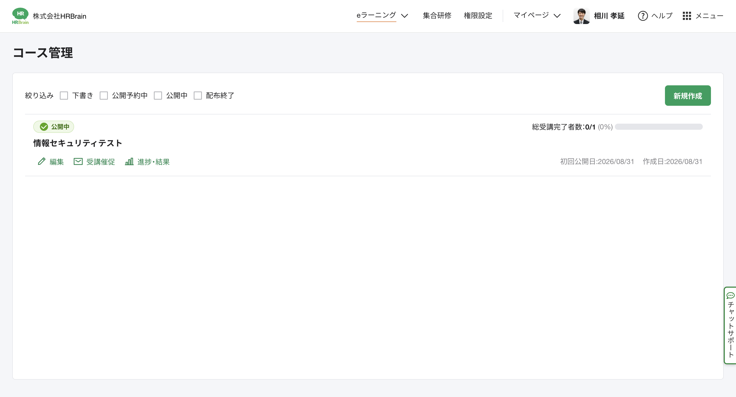Click the HRBrain logo icon
736x397 pixels.
(20, 16)
